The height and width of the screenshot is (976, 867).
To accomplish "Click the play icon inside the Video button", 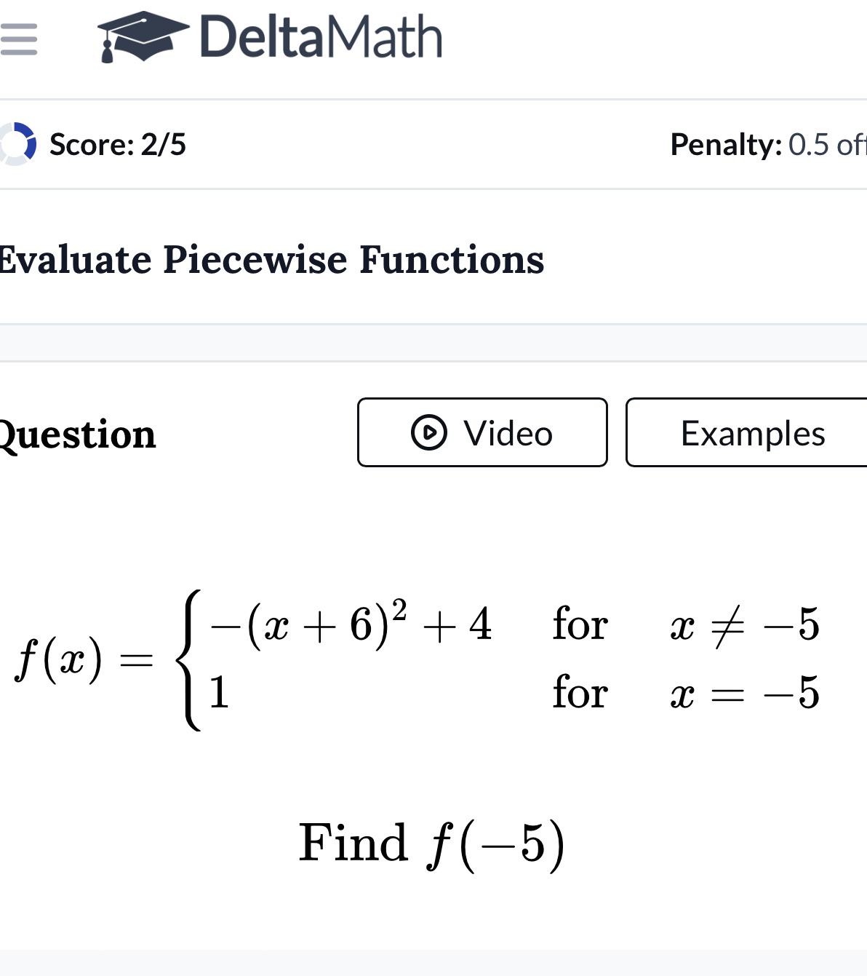I will click(x=431, y=432).
